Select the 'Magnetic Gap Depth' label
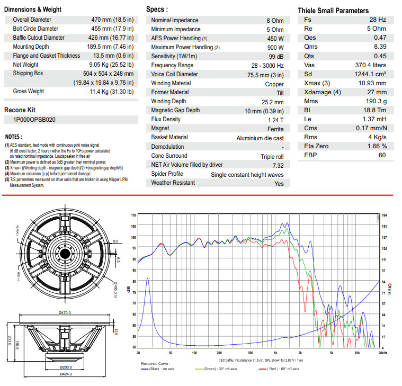Image resolution: width=402 pixels, height=386 pixels. 175,110
